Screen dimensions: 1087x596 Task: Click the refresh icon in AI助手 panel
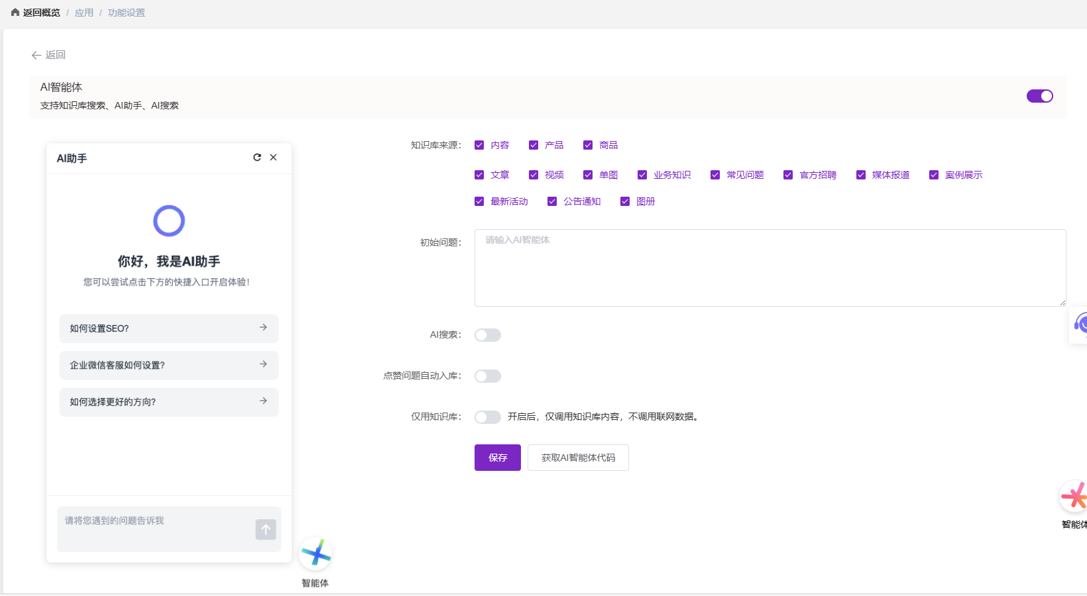coord(257,158)
